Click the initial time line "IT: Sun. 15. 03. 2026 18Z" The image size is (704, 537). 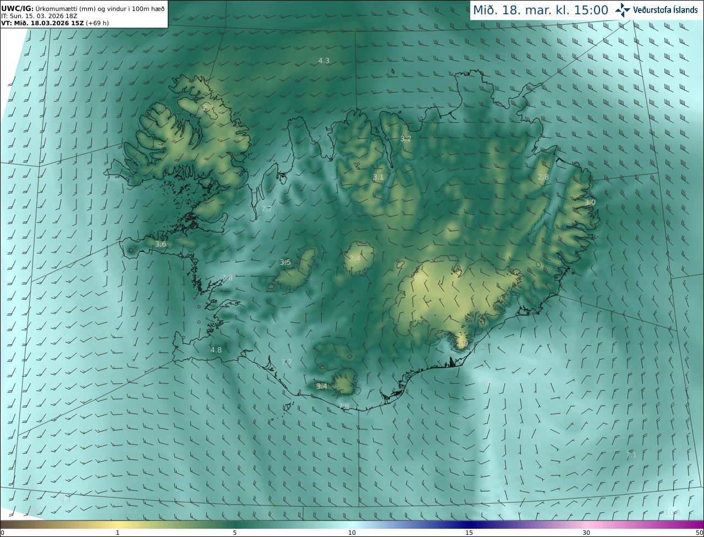(x=39, y=16)
